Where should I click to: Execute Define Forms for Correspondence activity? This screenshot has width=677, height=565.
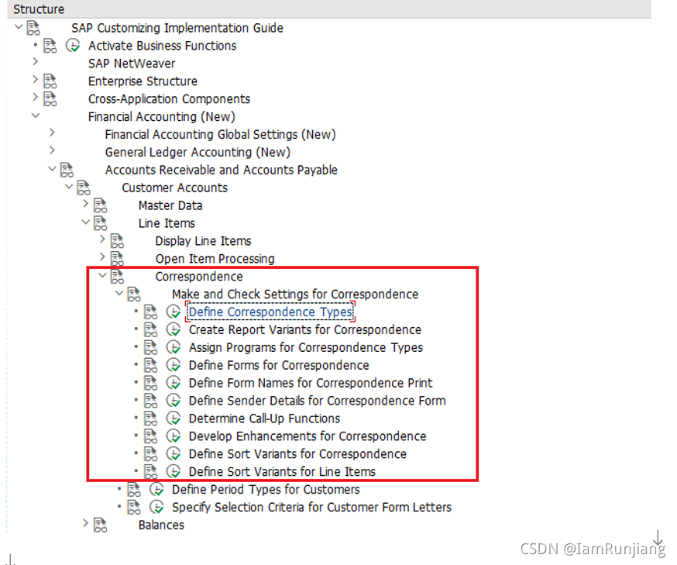[174, 365]
